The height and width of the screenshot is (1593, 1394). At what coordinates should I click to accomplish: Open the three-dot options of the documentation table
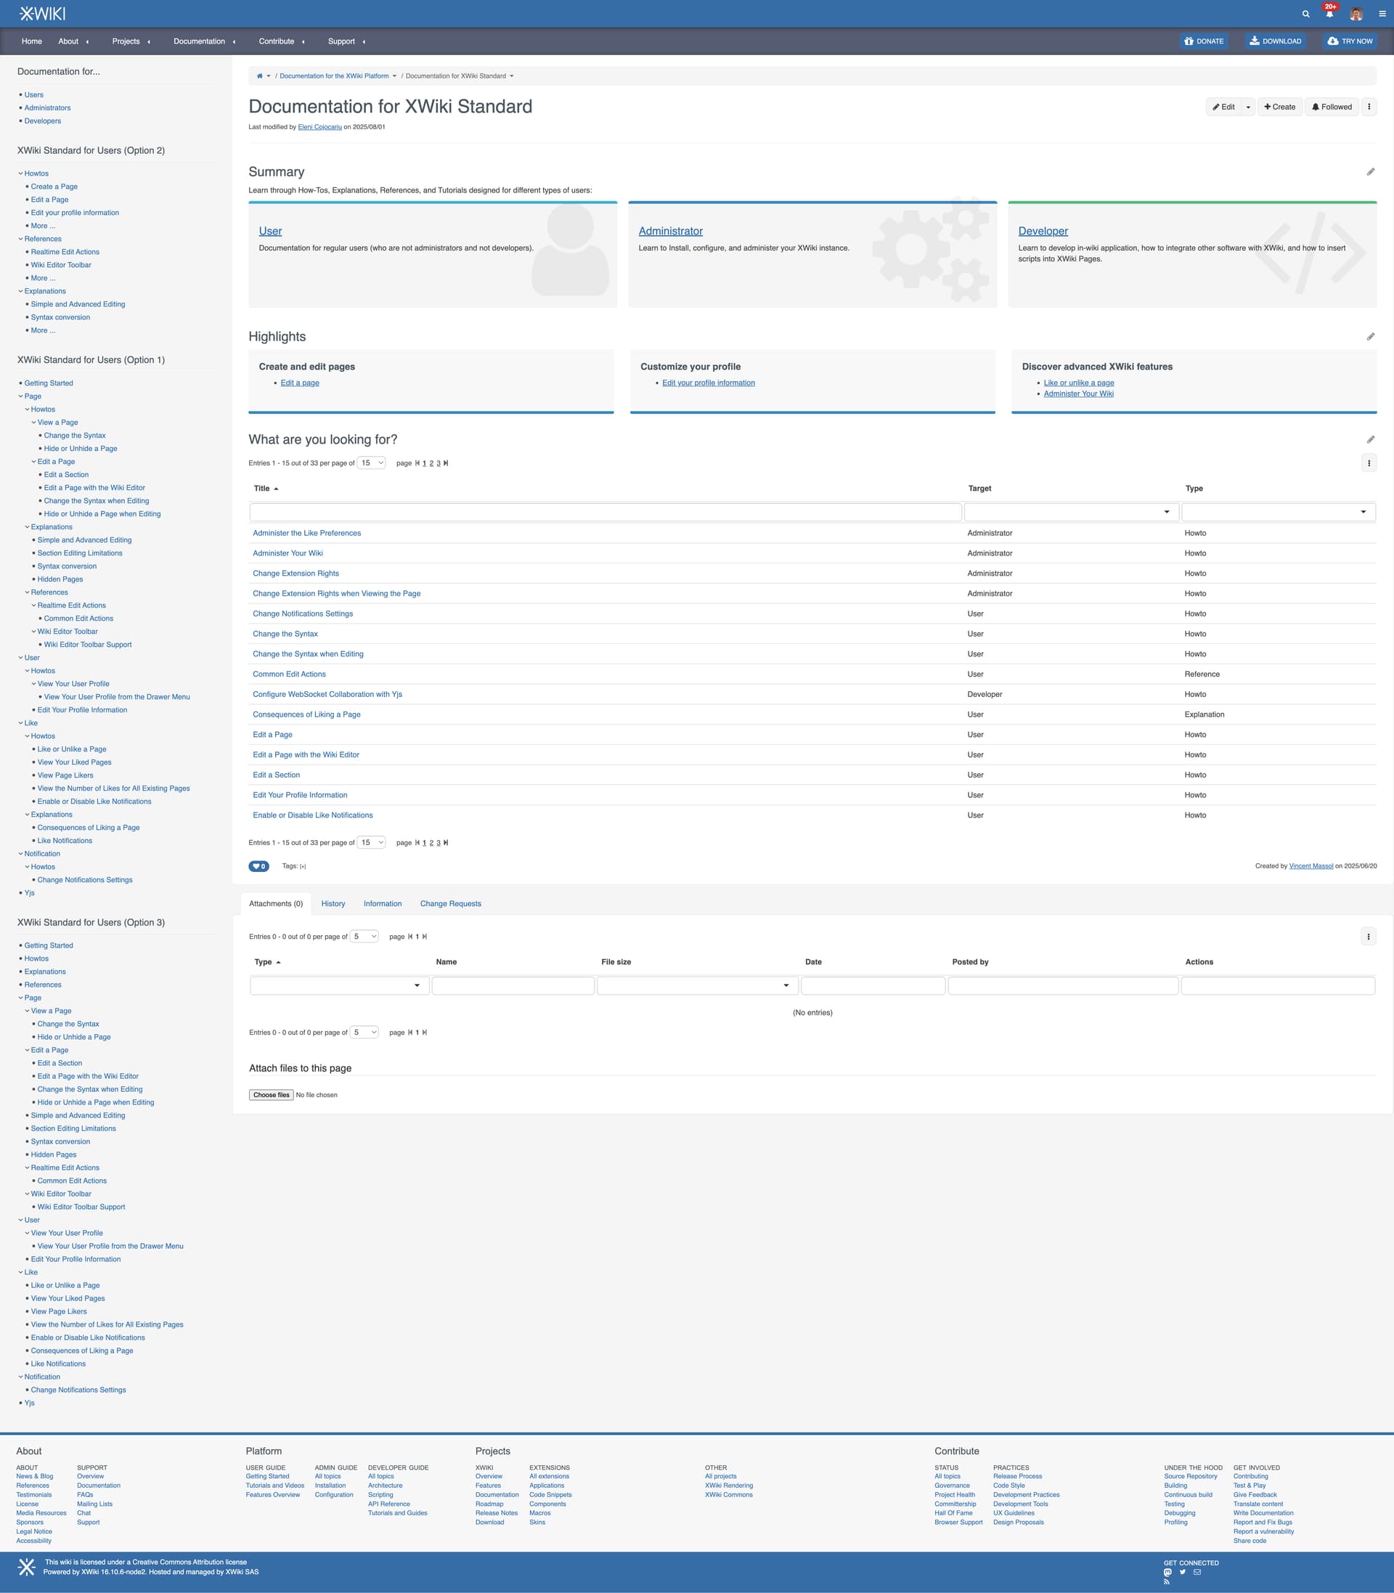click(x=1369, y=463)
